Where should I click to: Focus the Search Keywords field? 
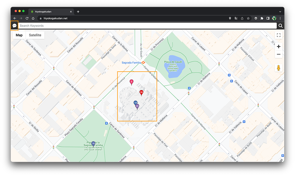[x=147, y=26]
